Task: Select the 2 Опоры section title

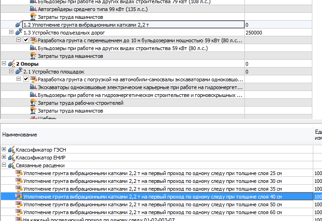Action: pos(27,64)
